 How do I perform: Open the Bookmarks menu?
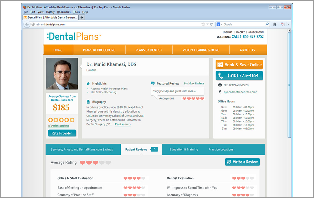click(64, 12)
